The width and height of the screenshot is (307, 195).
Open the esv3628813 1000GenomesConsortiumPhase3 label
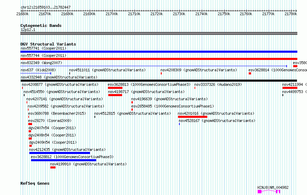(149, 84)
